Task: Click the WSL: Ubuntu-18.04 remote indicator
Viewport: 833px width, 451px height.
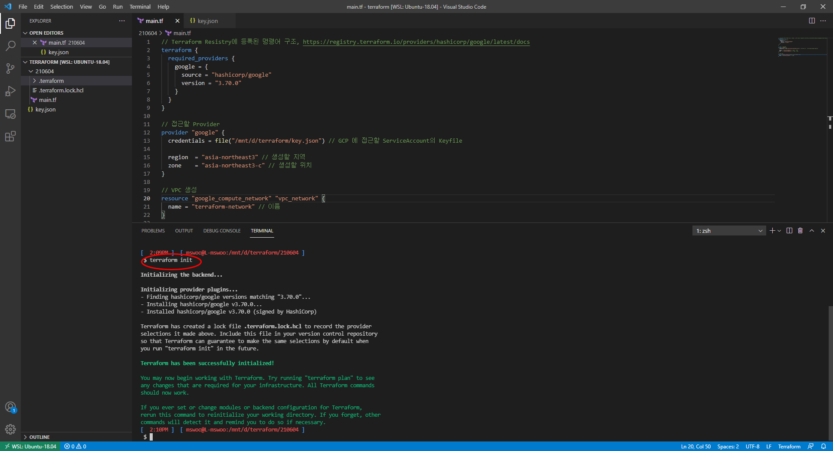Action: 30,446
